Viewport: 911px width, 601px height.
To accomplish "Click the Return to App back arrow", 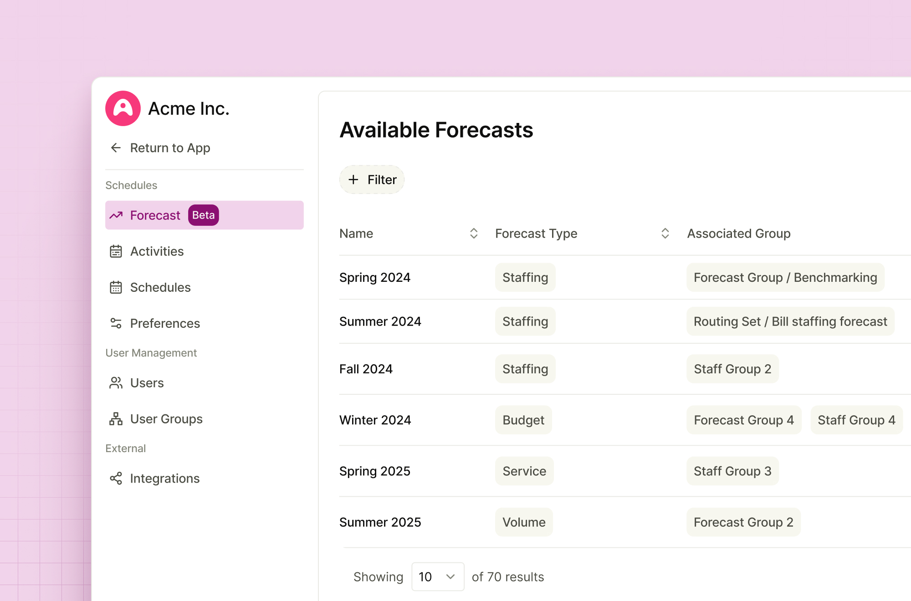I will coord(116,148).
